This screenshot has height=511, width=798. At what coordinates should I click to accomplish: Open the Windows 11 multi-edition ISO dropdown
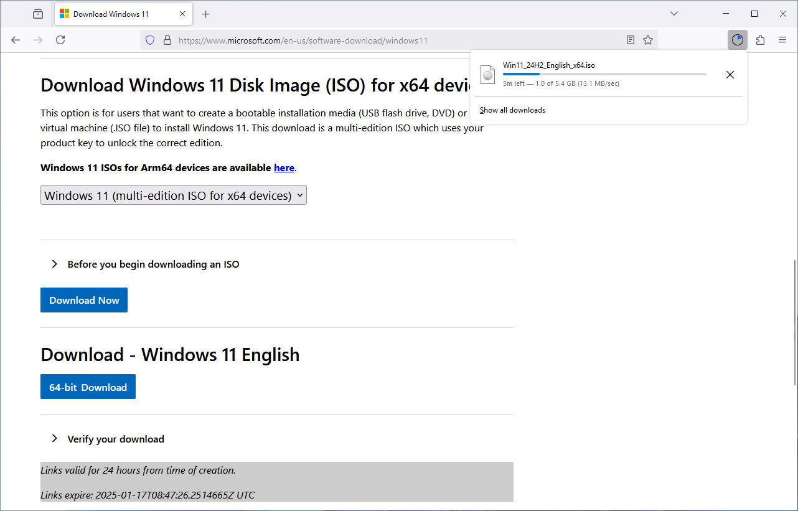[x=174, y=195]
